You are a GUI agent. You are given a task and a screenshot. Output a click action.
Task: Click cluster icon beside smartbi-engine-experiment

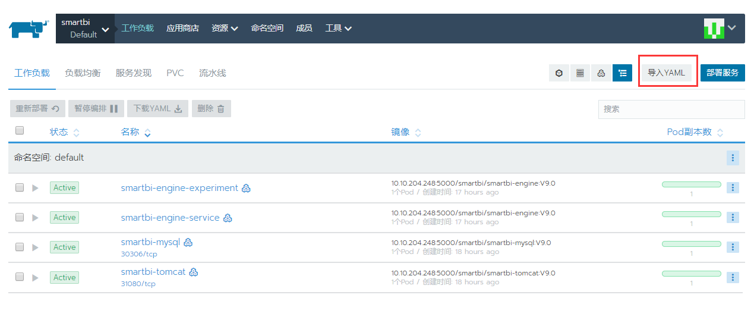[246, 188]
